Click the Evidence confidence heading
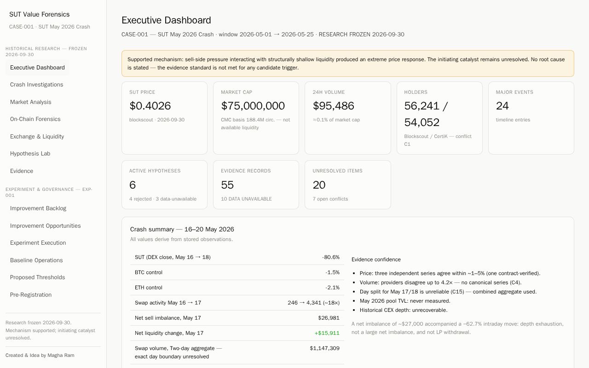Screen dimensions: 589x368 point(376,259)
